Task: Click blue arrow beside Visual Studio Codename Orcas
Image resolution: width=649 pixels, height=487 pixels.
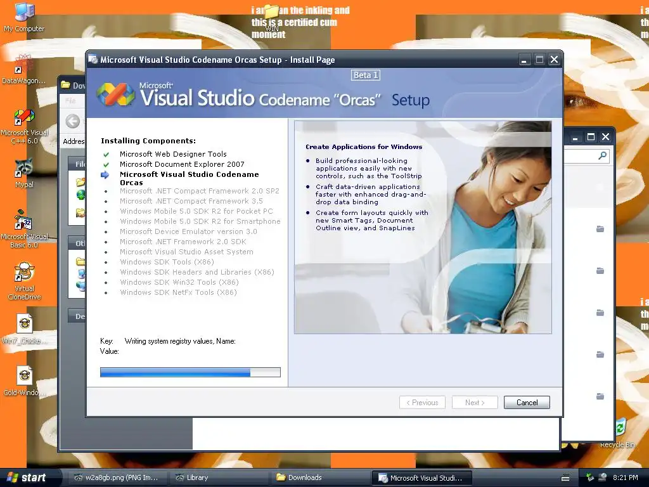Action: [x=105, y=175]
